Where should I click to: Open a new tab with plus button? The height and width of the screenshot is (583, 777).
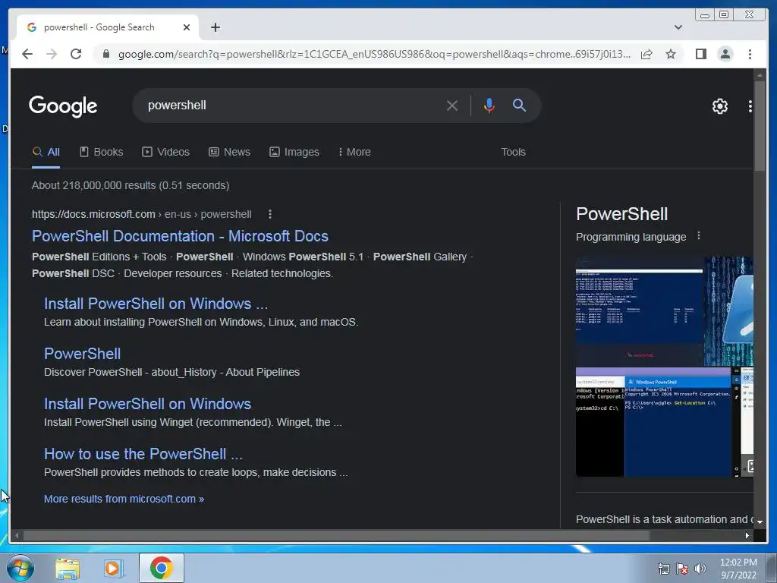pyautogui.click(x=215, y=27)
